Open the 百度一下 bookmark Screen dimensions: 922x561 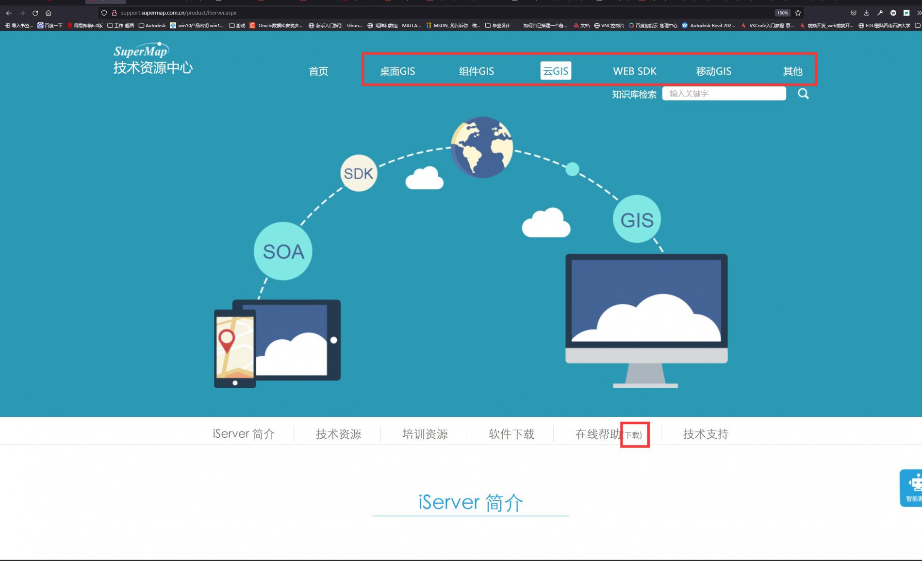pos(50,26)
